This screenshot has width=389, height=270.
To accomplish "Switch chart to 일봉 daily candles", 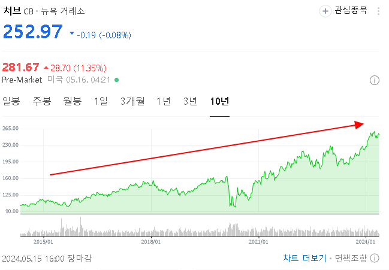I will click(x=11, y=101).
